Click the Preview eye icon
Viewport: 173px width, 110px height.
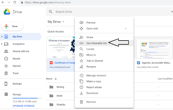81,23
